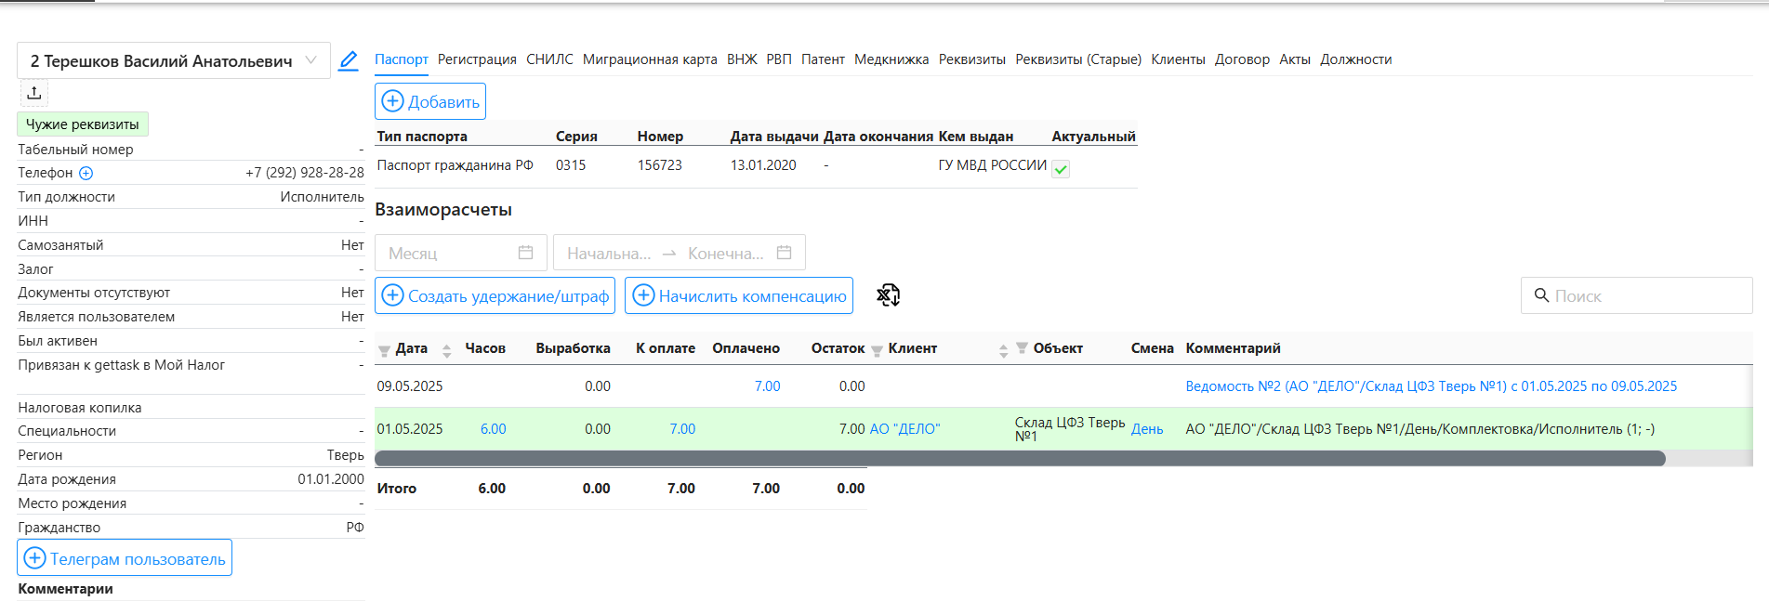
Task: Click the upload icon under the employee name
Action: (34, 93)
